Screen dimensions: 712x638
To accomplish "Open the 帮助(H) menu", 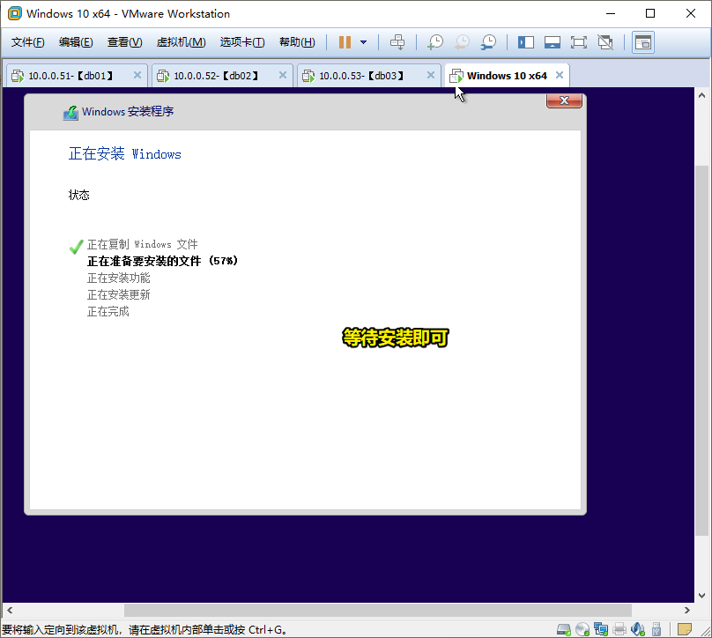I will point(298,42).
